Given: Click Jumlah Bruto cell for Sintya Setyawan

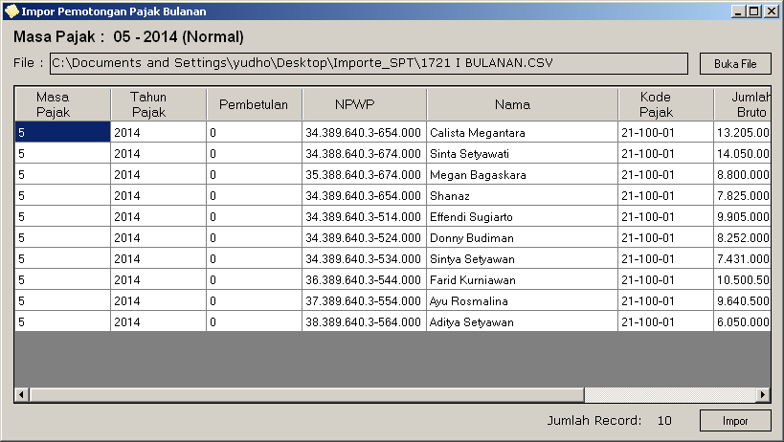Looking at the screenshot, I should [x=742, y=258].
